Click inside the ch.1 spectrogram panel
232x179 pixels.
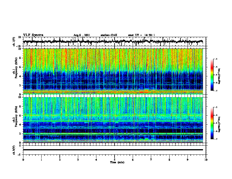click(x=113, y=71)
